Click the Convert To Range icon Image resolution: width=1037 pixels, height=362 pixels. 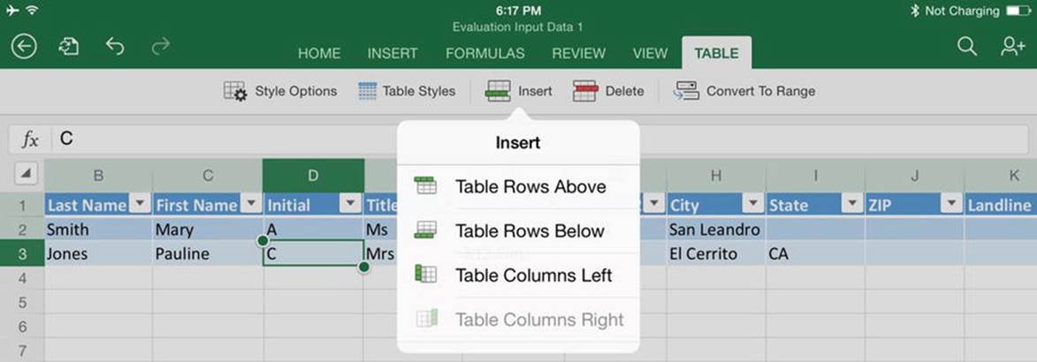coord(686,91)
